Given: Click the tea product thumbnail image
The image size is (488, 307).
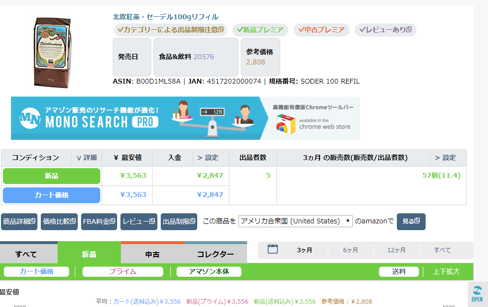Looking at the screenshot, I should click(52, 52).
